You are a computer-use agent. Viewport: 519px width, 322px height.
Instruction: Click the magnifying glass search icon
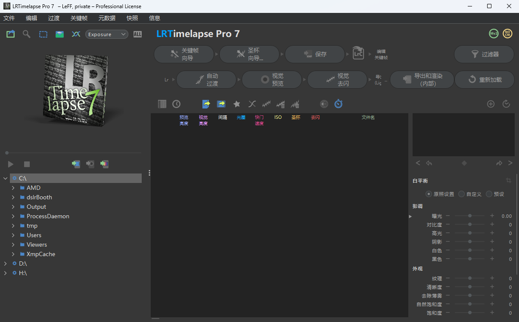pyautogui.click(x=27, y=34)
